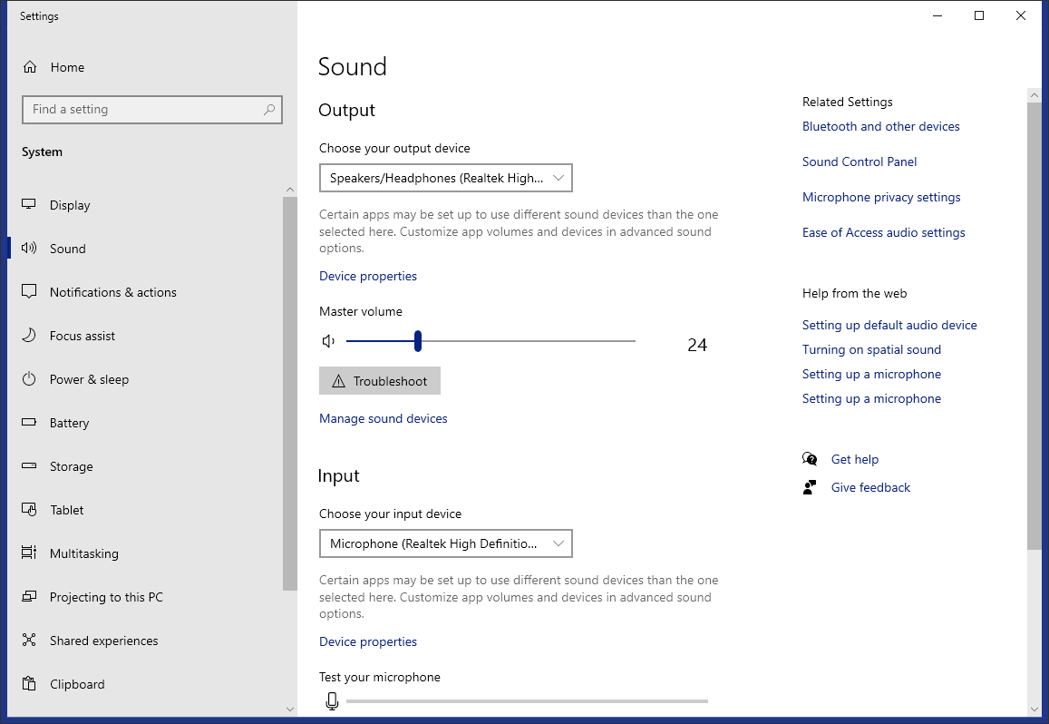Click the Get help chat icon

(x=810, y=459)
